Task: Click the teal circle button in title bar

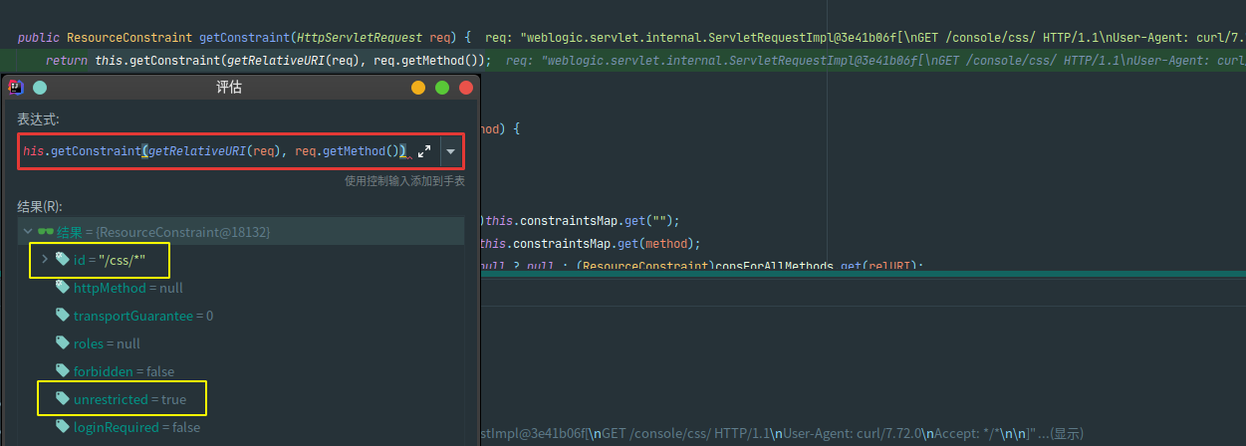Action: point(40,88)
